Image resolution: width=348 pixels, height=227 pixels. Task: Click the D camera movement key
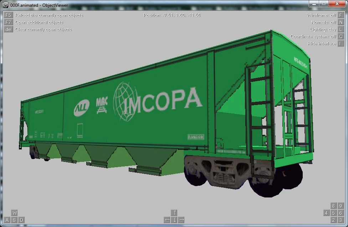click(21, 220)
